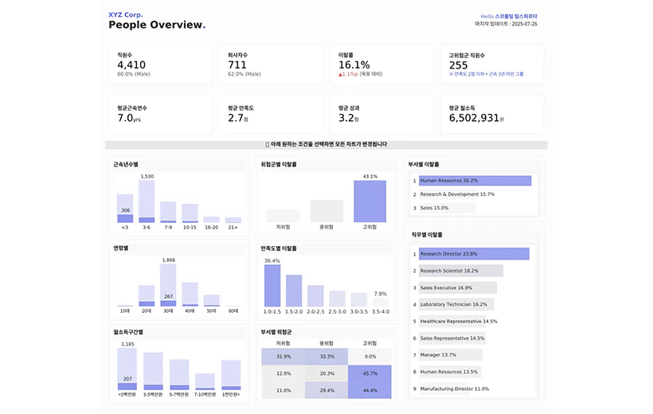Select the 직원수 card showing 4,410
The width and height of the screenshot is (653, 414).
pyautogui.click(x=160, y=64)
